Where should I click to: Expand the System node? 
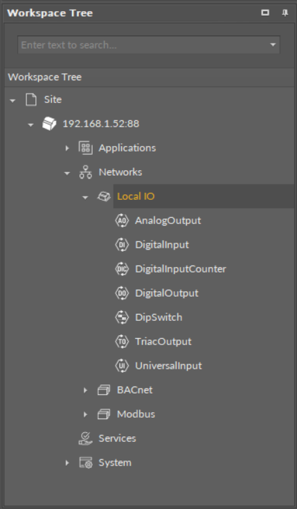67,463
